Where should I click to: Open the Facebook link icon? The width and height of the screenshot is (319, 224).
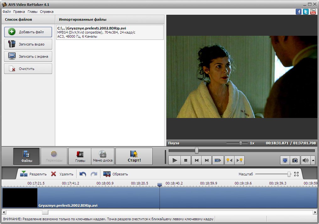(x=299, y=12)
